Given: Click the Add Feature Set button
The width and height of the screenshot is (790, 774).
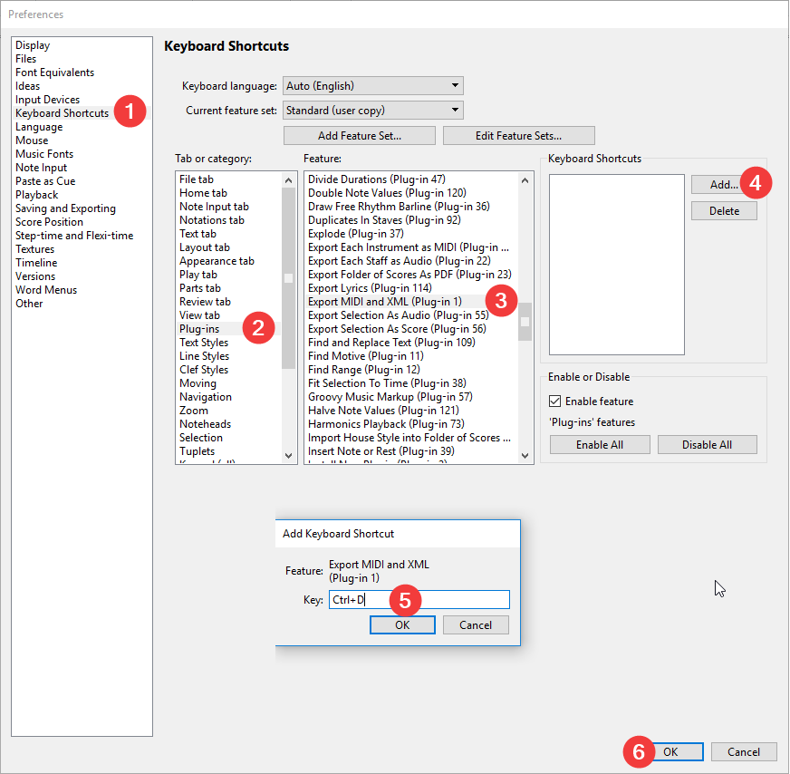Looking at the screenshot, I should (359, 136).
